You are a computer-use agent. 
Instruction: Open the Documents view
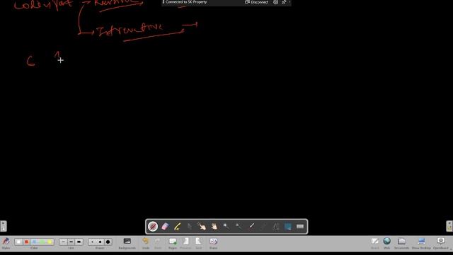(401, 244)
